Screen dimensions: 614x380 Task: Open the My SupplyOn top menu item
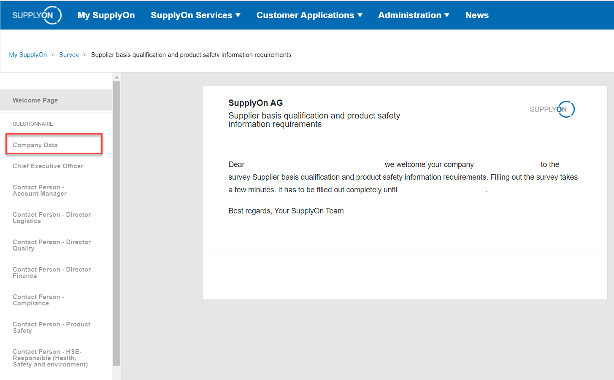106,15
